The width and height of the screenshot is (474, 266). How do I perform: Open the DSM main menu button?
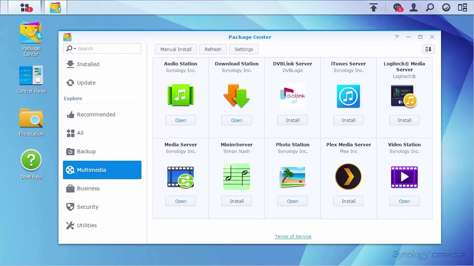[x=25, y=7]
